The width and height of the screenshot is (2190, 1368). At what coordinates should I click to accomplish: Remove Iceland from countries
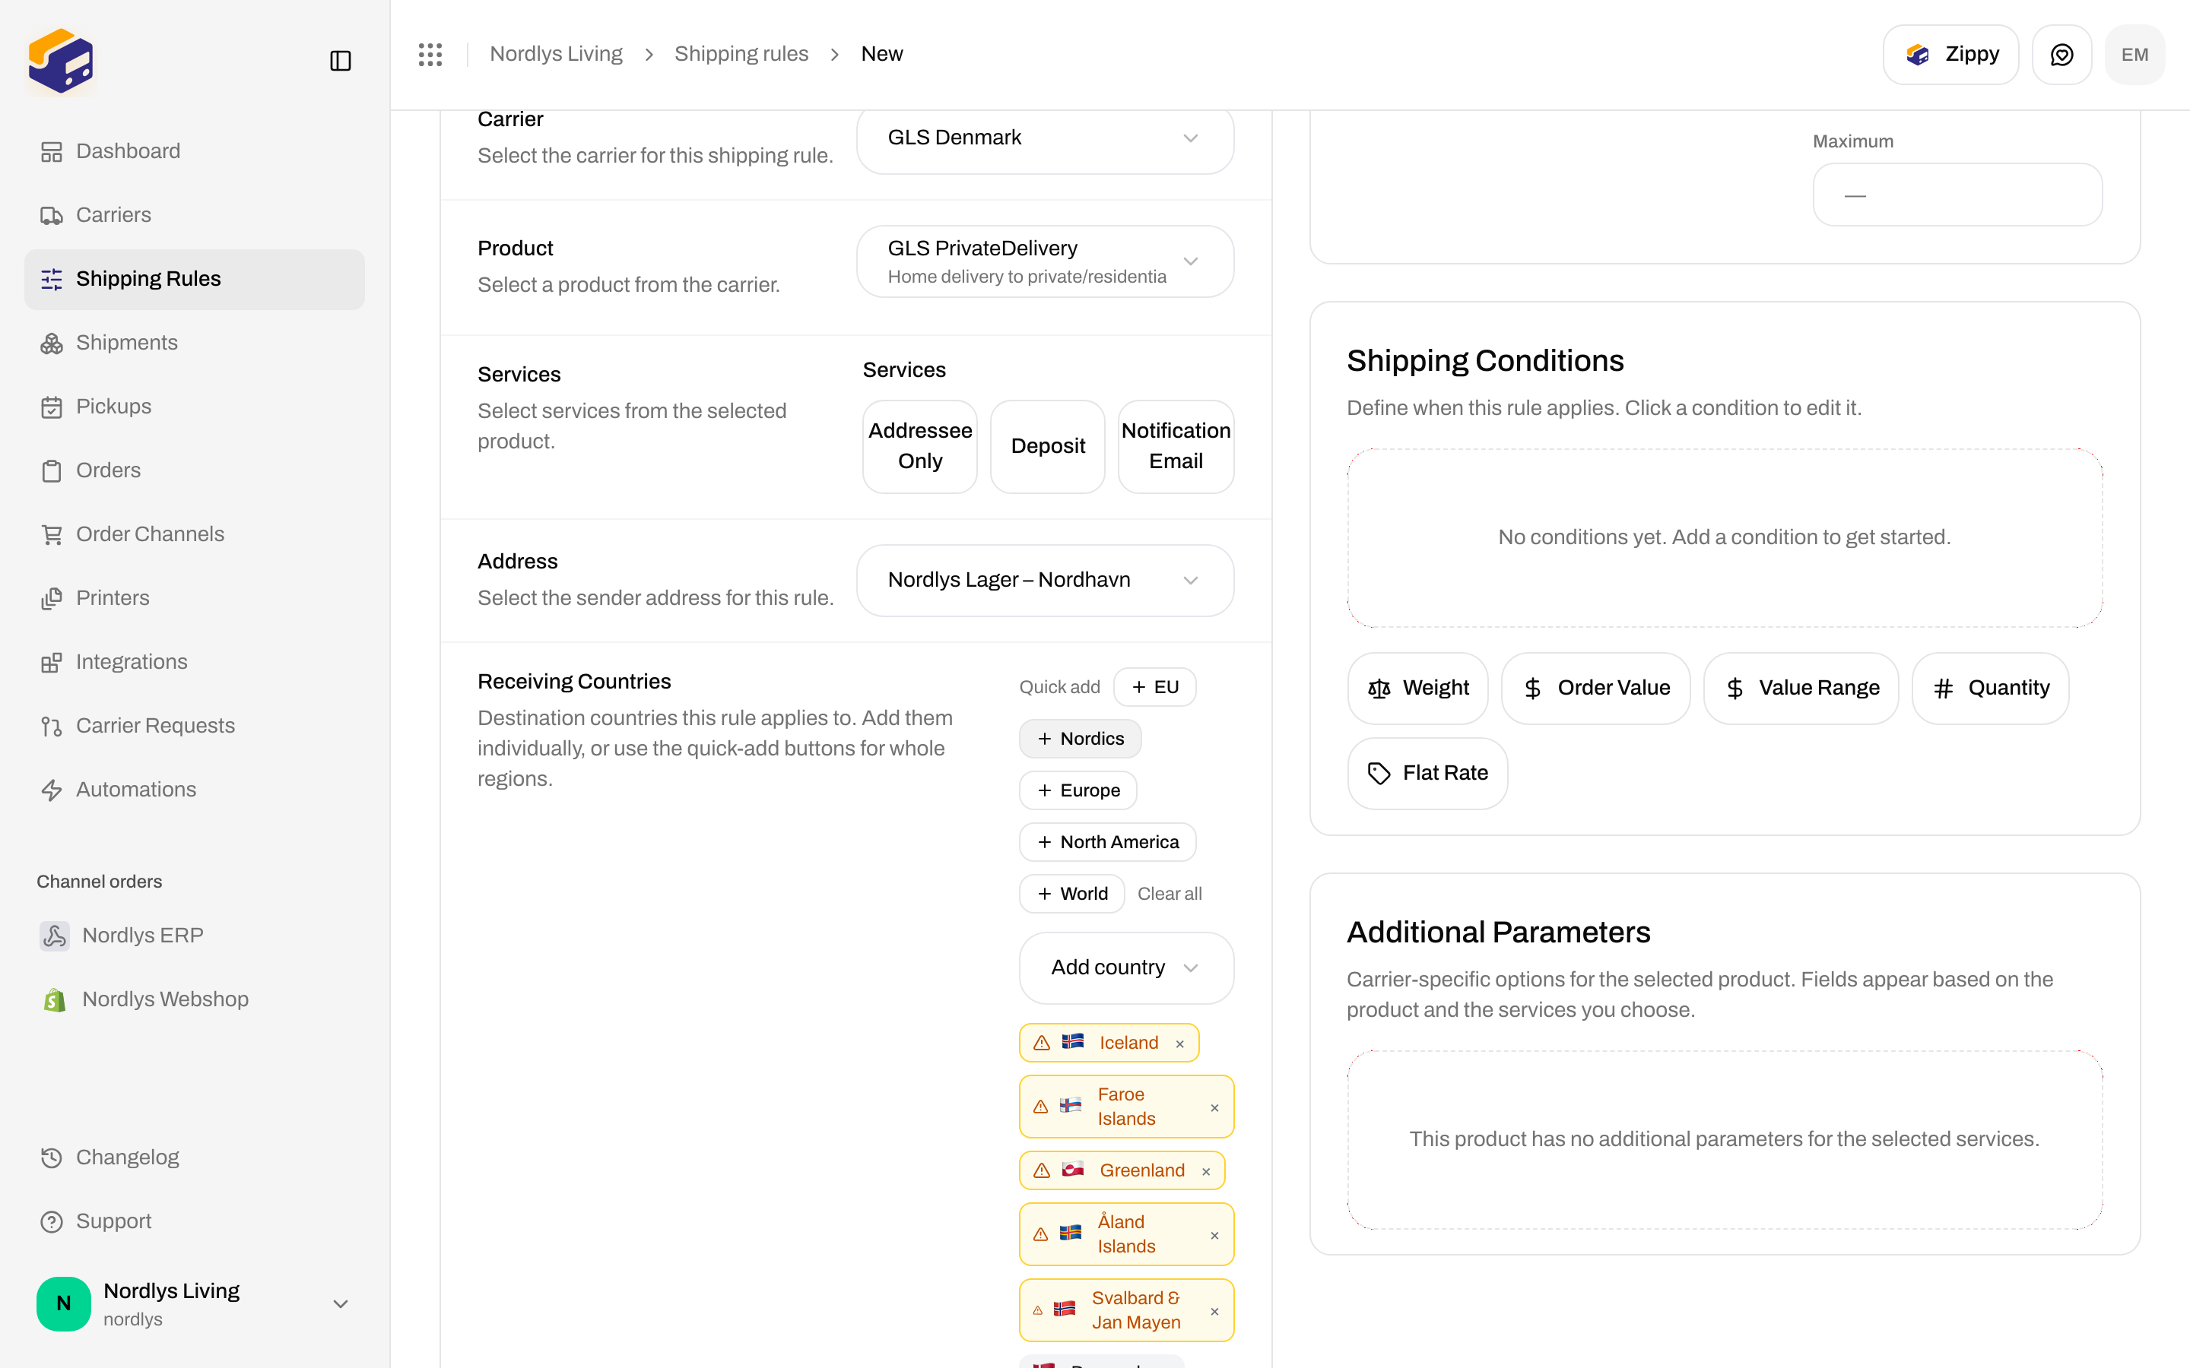1180,1044
